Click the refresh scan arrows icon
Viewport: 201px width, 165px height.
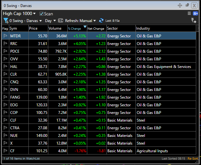tap(101, 20)
